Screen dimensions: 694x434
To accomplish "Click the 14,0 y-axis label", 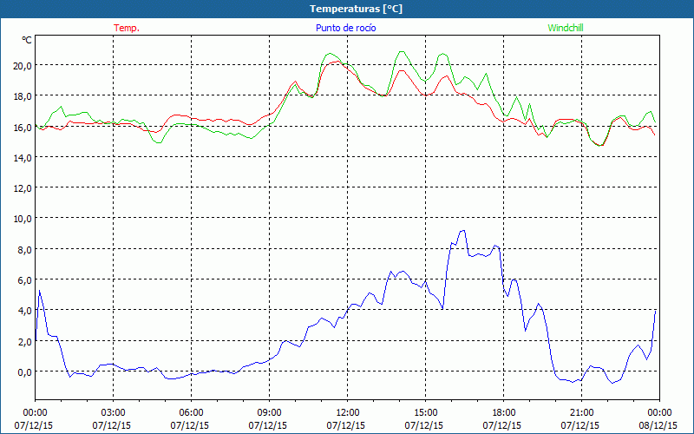I will click(x=23, y=158).
